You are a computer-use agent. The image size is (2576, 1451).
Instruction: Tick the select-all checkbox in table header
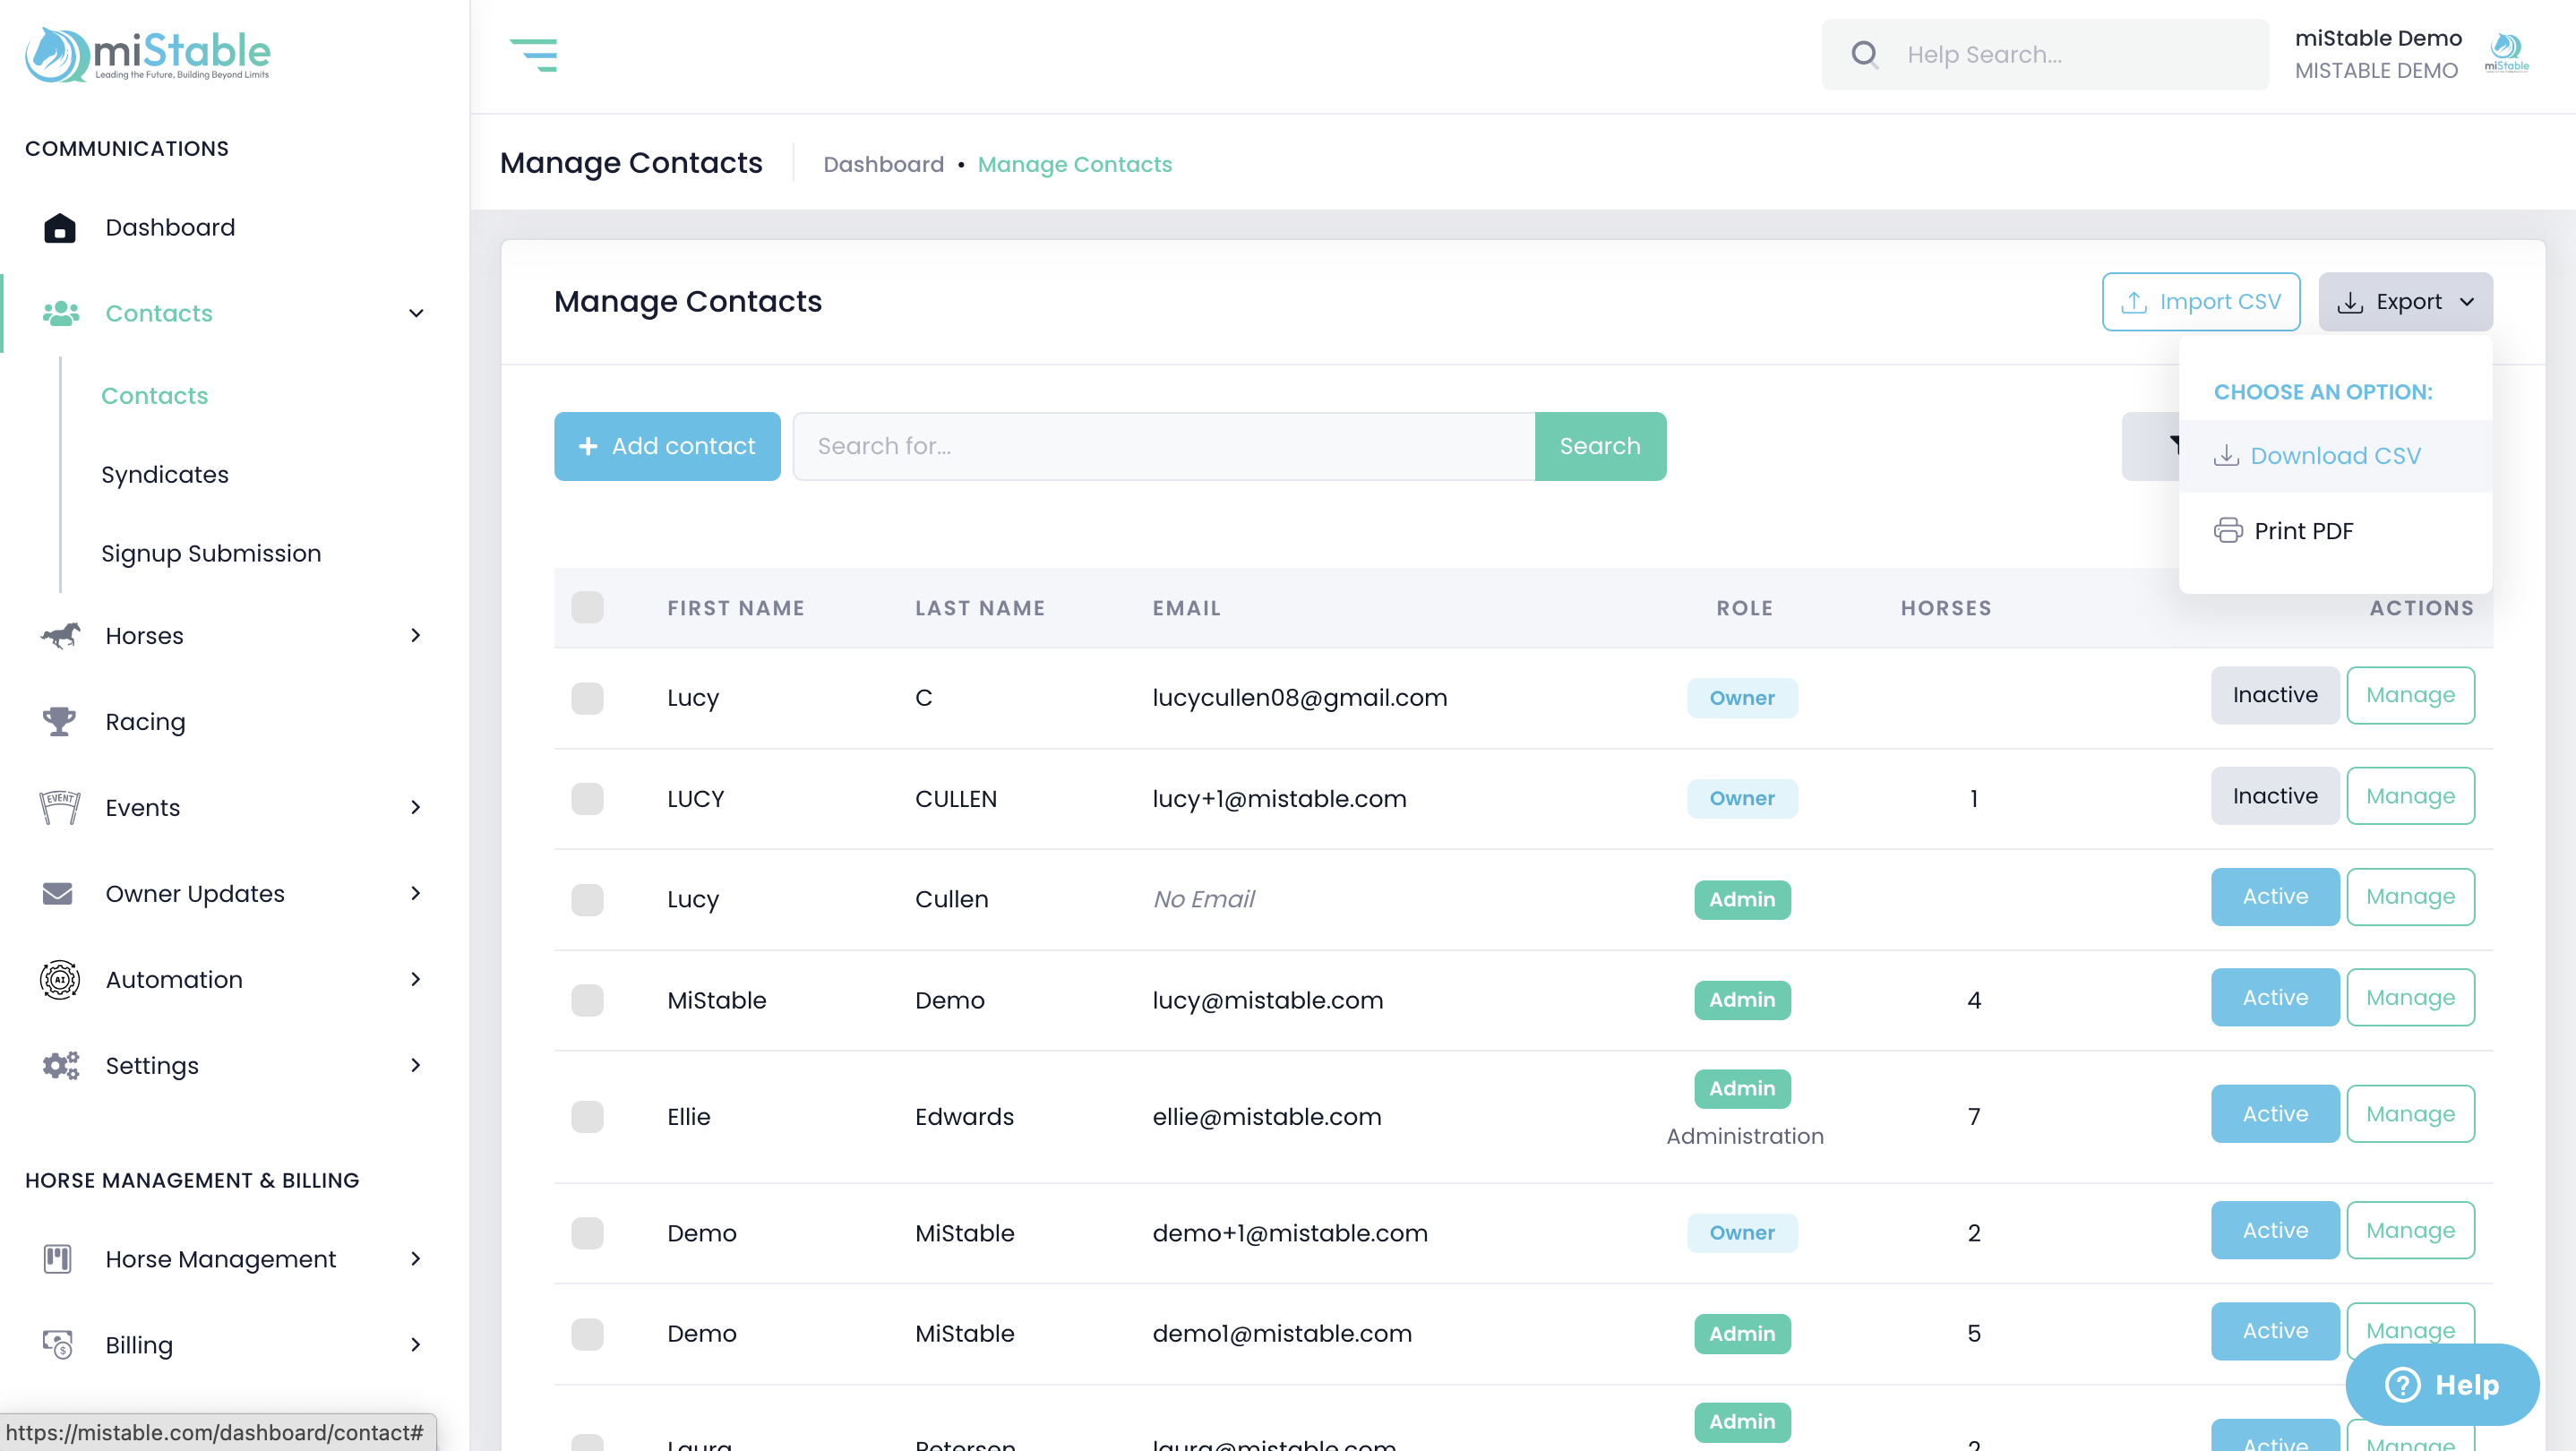(587, 607)
